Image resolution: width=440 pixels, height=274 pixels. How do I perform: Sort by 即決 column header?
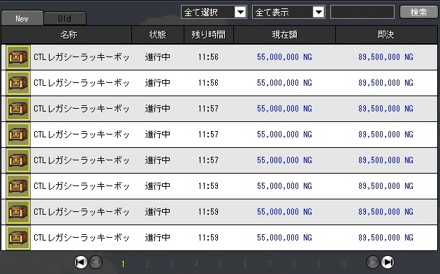pyautogui.click(x=386, y=35)
